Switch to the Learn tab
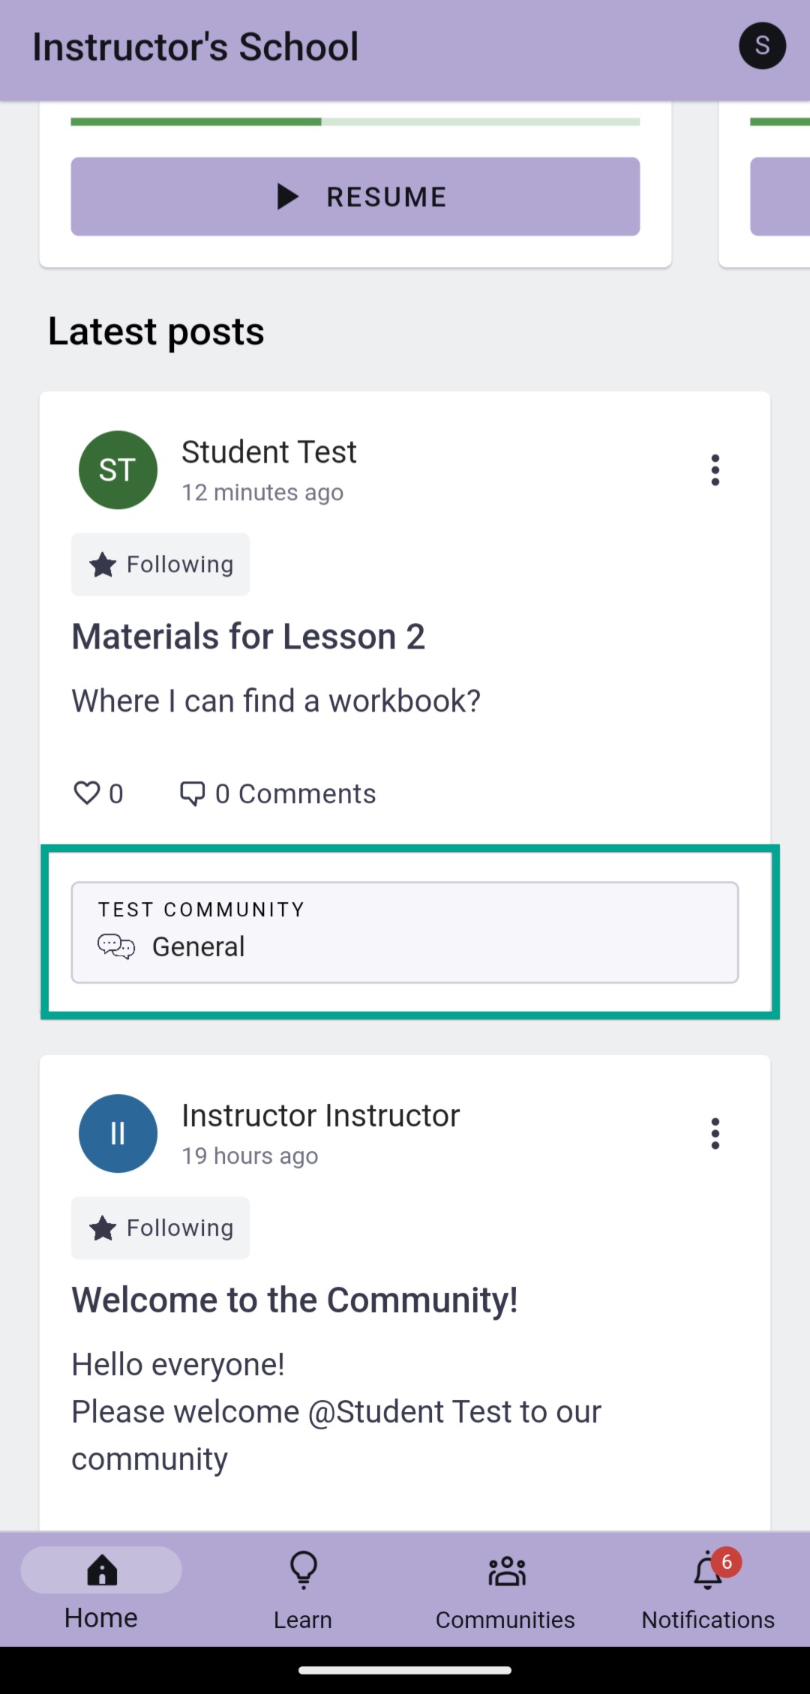The height and width of the screenshot is (1694, 810). pos(303,1589)
